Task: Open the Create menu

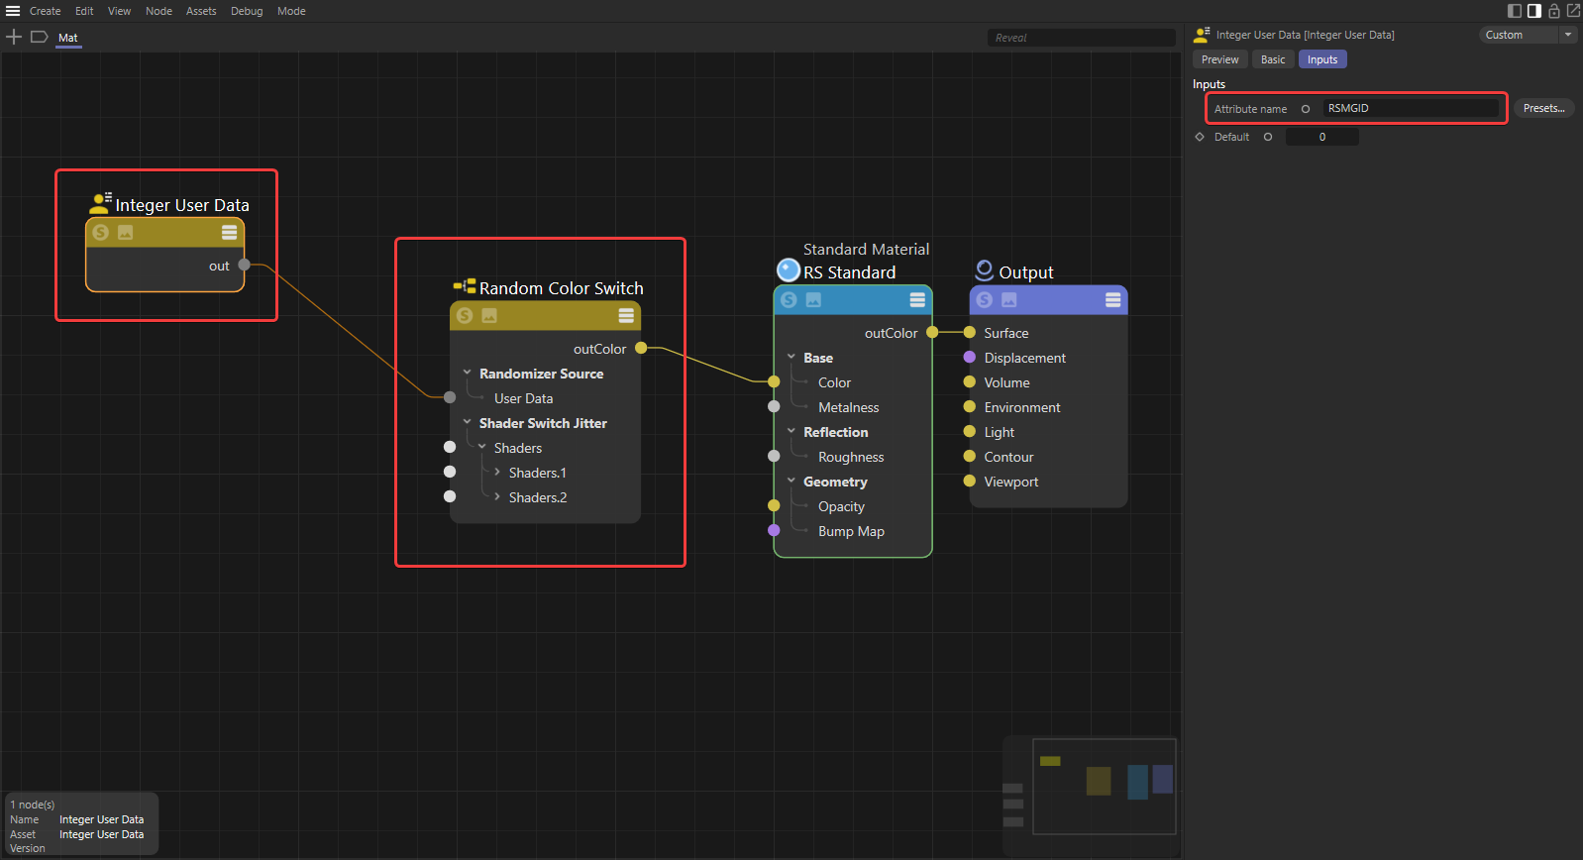Action: (x=45, y=11)
